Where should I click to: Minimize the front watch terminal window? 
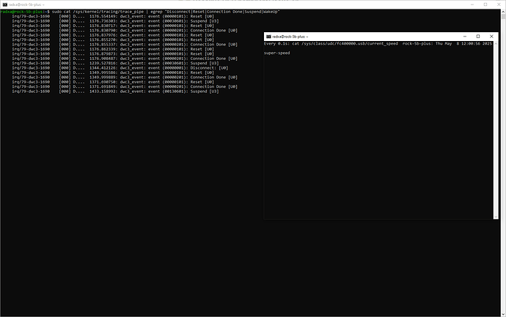click(x=465, y=37)
